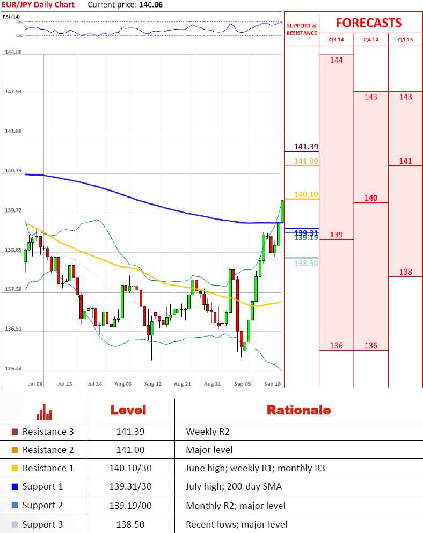Click the 'Rationale' table column header

[298, 410]
